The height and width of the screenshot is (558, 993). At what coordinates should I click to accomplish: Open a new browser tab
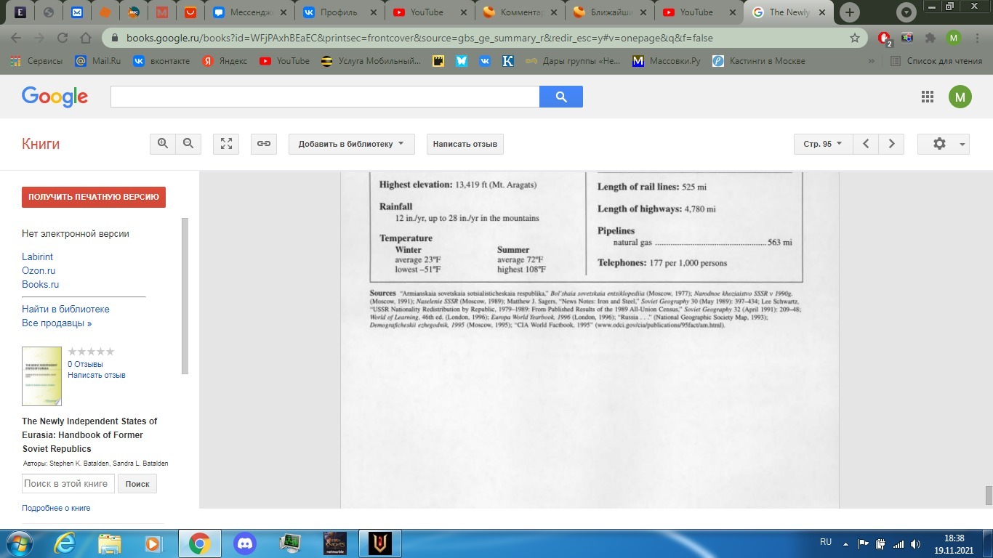pos(848,12)
